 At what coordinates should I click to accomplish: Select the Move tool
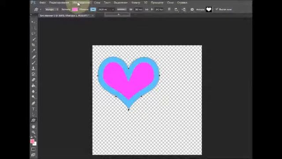tap(33, 22)
